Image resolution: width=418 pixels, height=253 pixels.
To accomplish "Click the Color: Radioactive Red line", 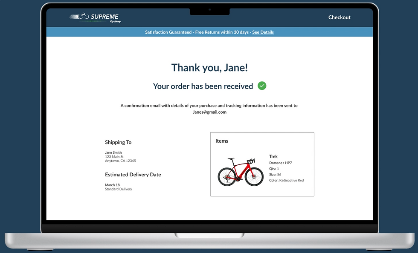I will point(286,180).
